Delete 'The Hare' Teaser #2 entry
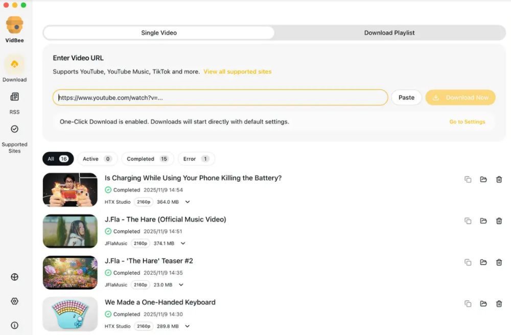 [x=499, y=262]
